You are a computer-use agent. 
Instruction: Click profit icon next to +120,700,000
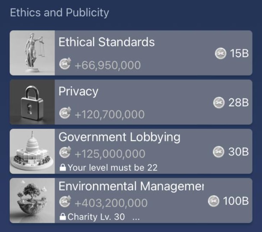click(65, 113)
